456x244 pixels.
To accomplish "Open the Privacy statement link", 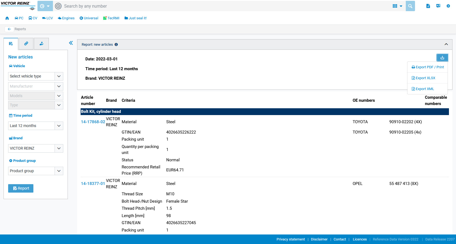I will (291, 239).
